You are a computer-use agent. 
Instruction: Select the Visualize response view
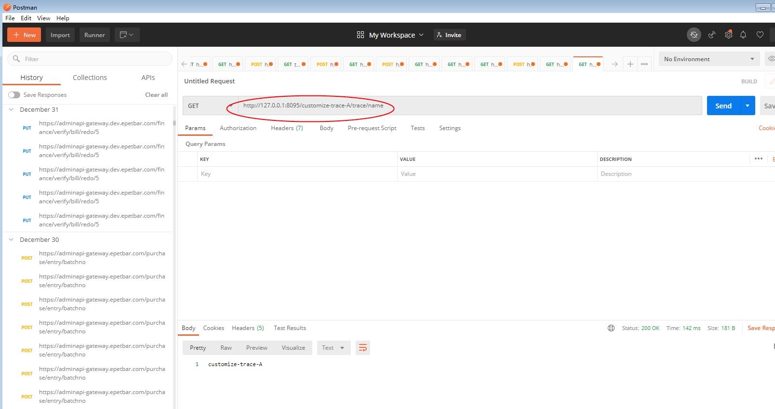pyautogui.click(x=293, y=348)
